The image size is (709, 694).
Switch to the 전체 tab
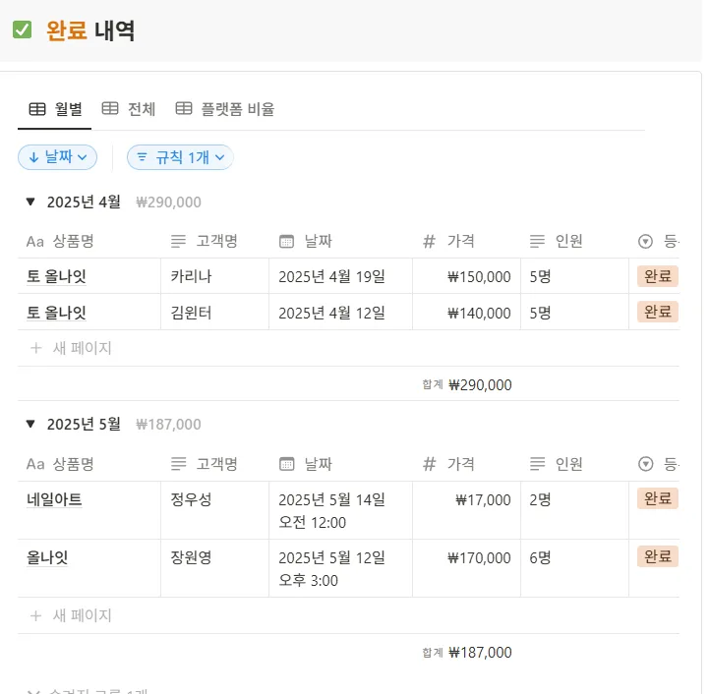pos(129,109)
